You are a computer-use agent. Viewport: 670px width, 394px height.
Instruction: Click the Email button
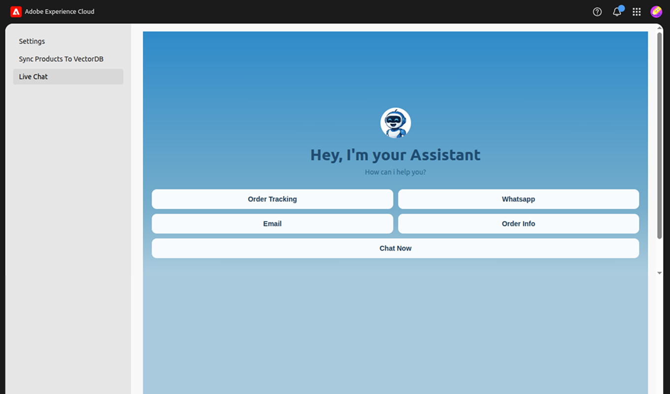pos(272,224)
